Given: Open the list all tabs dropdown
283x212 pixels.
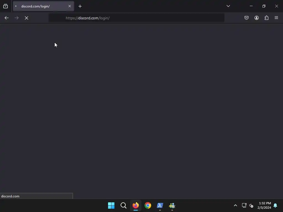Looking at the screenshot, I should pos(228,6).
